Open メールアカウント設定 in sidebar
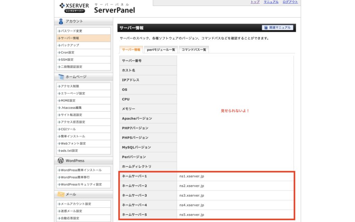The height and width of the screenshot is (222, 355). 84,204
